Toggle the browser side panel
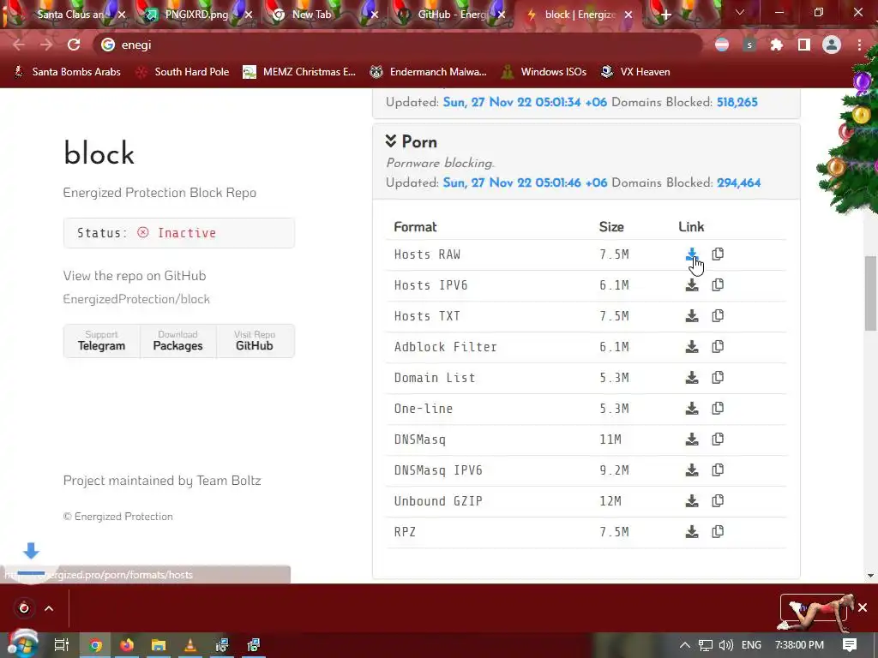 click(804, 45)
